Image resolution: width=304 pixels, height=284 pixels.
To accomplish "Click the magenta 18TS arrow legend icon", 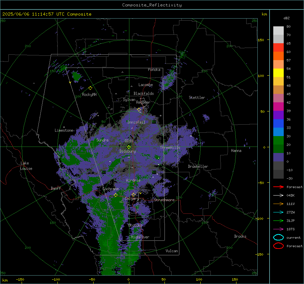I will (278, 229).
